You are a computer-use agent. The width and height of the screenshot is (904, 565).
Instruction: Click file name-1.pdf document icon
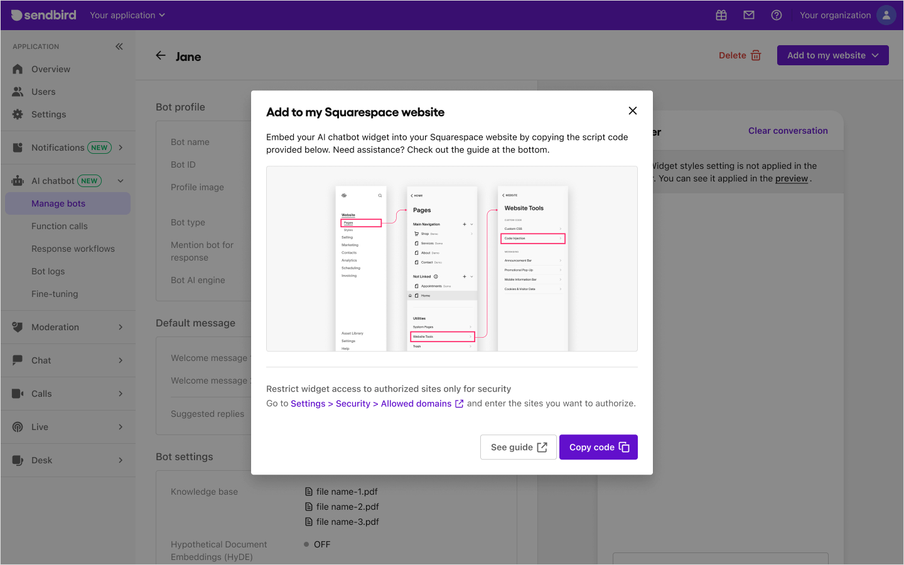[308, 492]
